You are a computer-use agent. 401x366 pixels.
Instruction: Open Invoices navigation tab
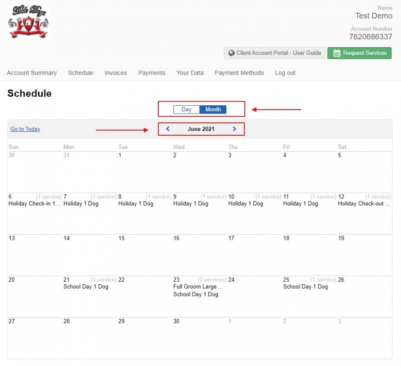(x=115, y=73)
